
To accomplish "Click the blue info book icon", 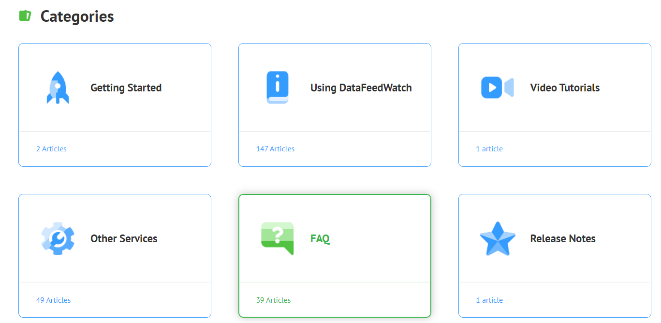I will click(278, 88).
